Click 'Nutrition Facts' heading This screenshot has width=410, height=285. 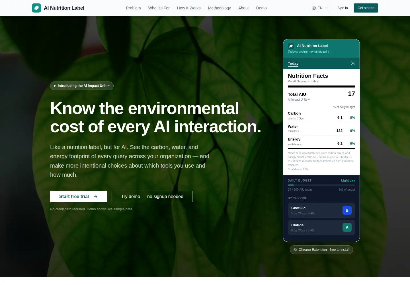click(x=308, y=76)
